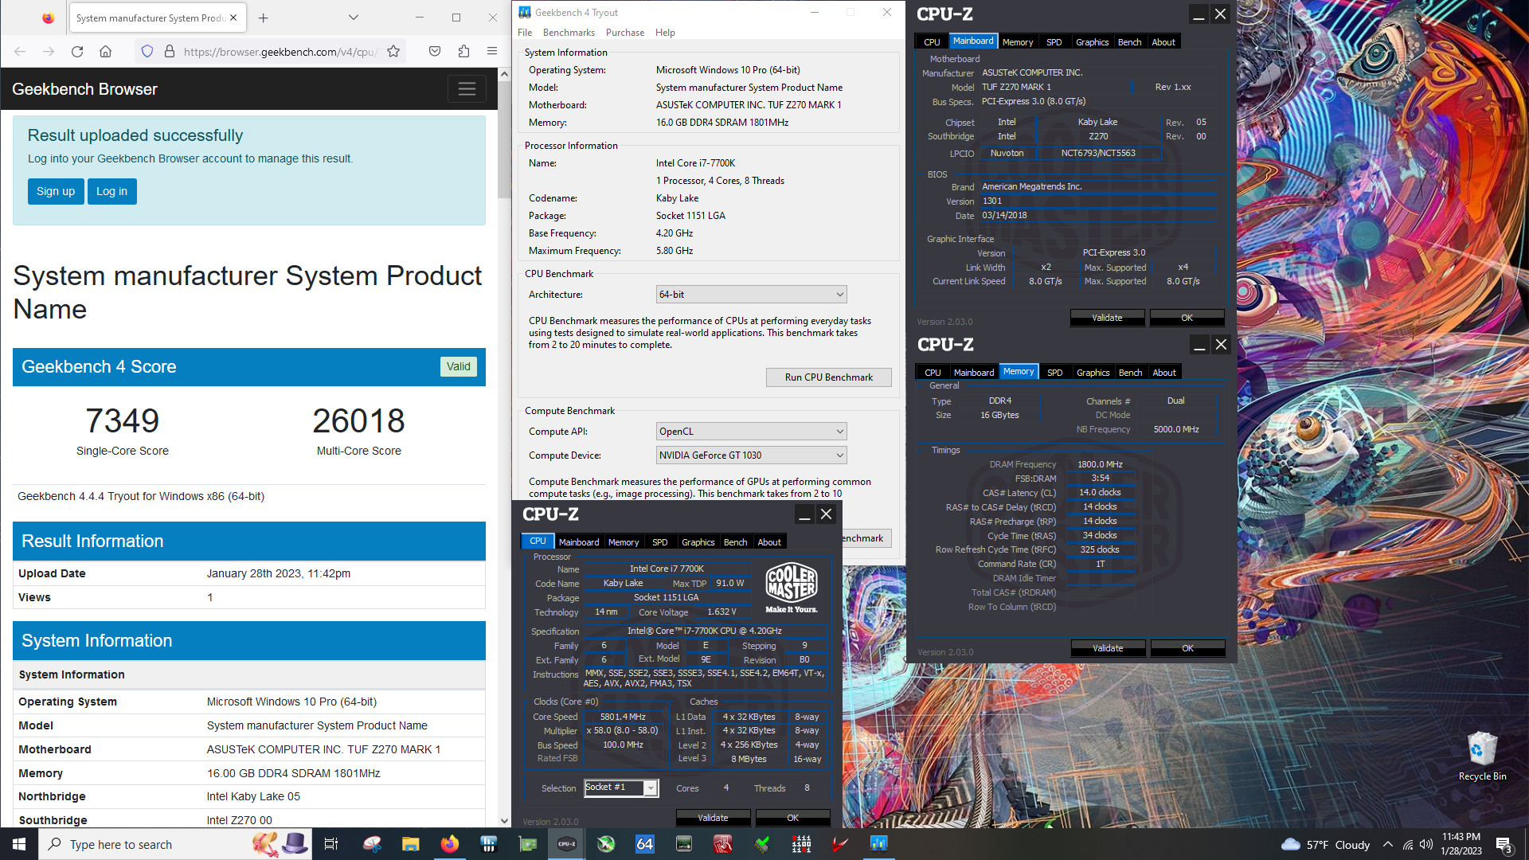Click the Firefox page vertical scrollbar thumb

[503, 139]
